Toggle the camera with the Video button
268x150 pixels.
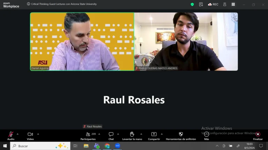(30, 136)
